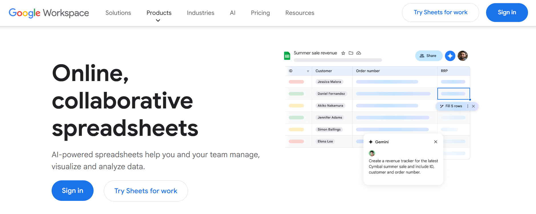Select the highlighted RRP cell for Daniel Fernandez

pyautogui.click(x=454, y=94)
